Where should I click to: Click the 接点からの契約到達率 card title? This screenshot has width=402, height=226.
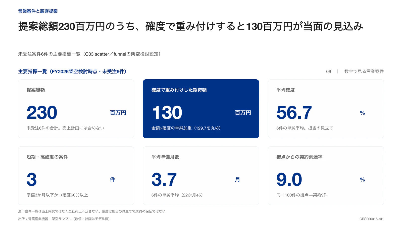point(299,157)
